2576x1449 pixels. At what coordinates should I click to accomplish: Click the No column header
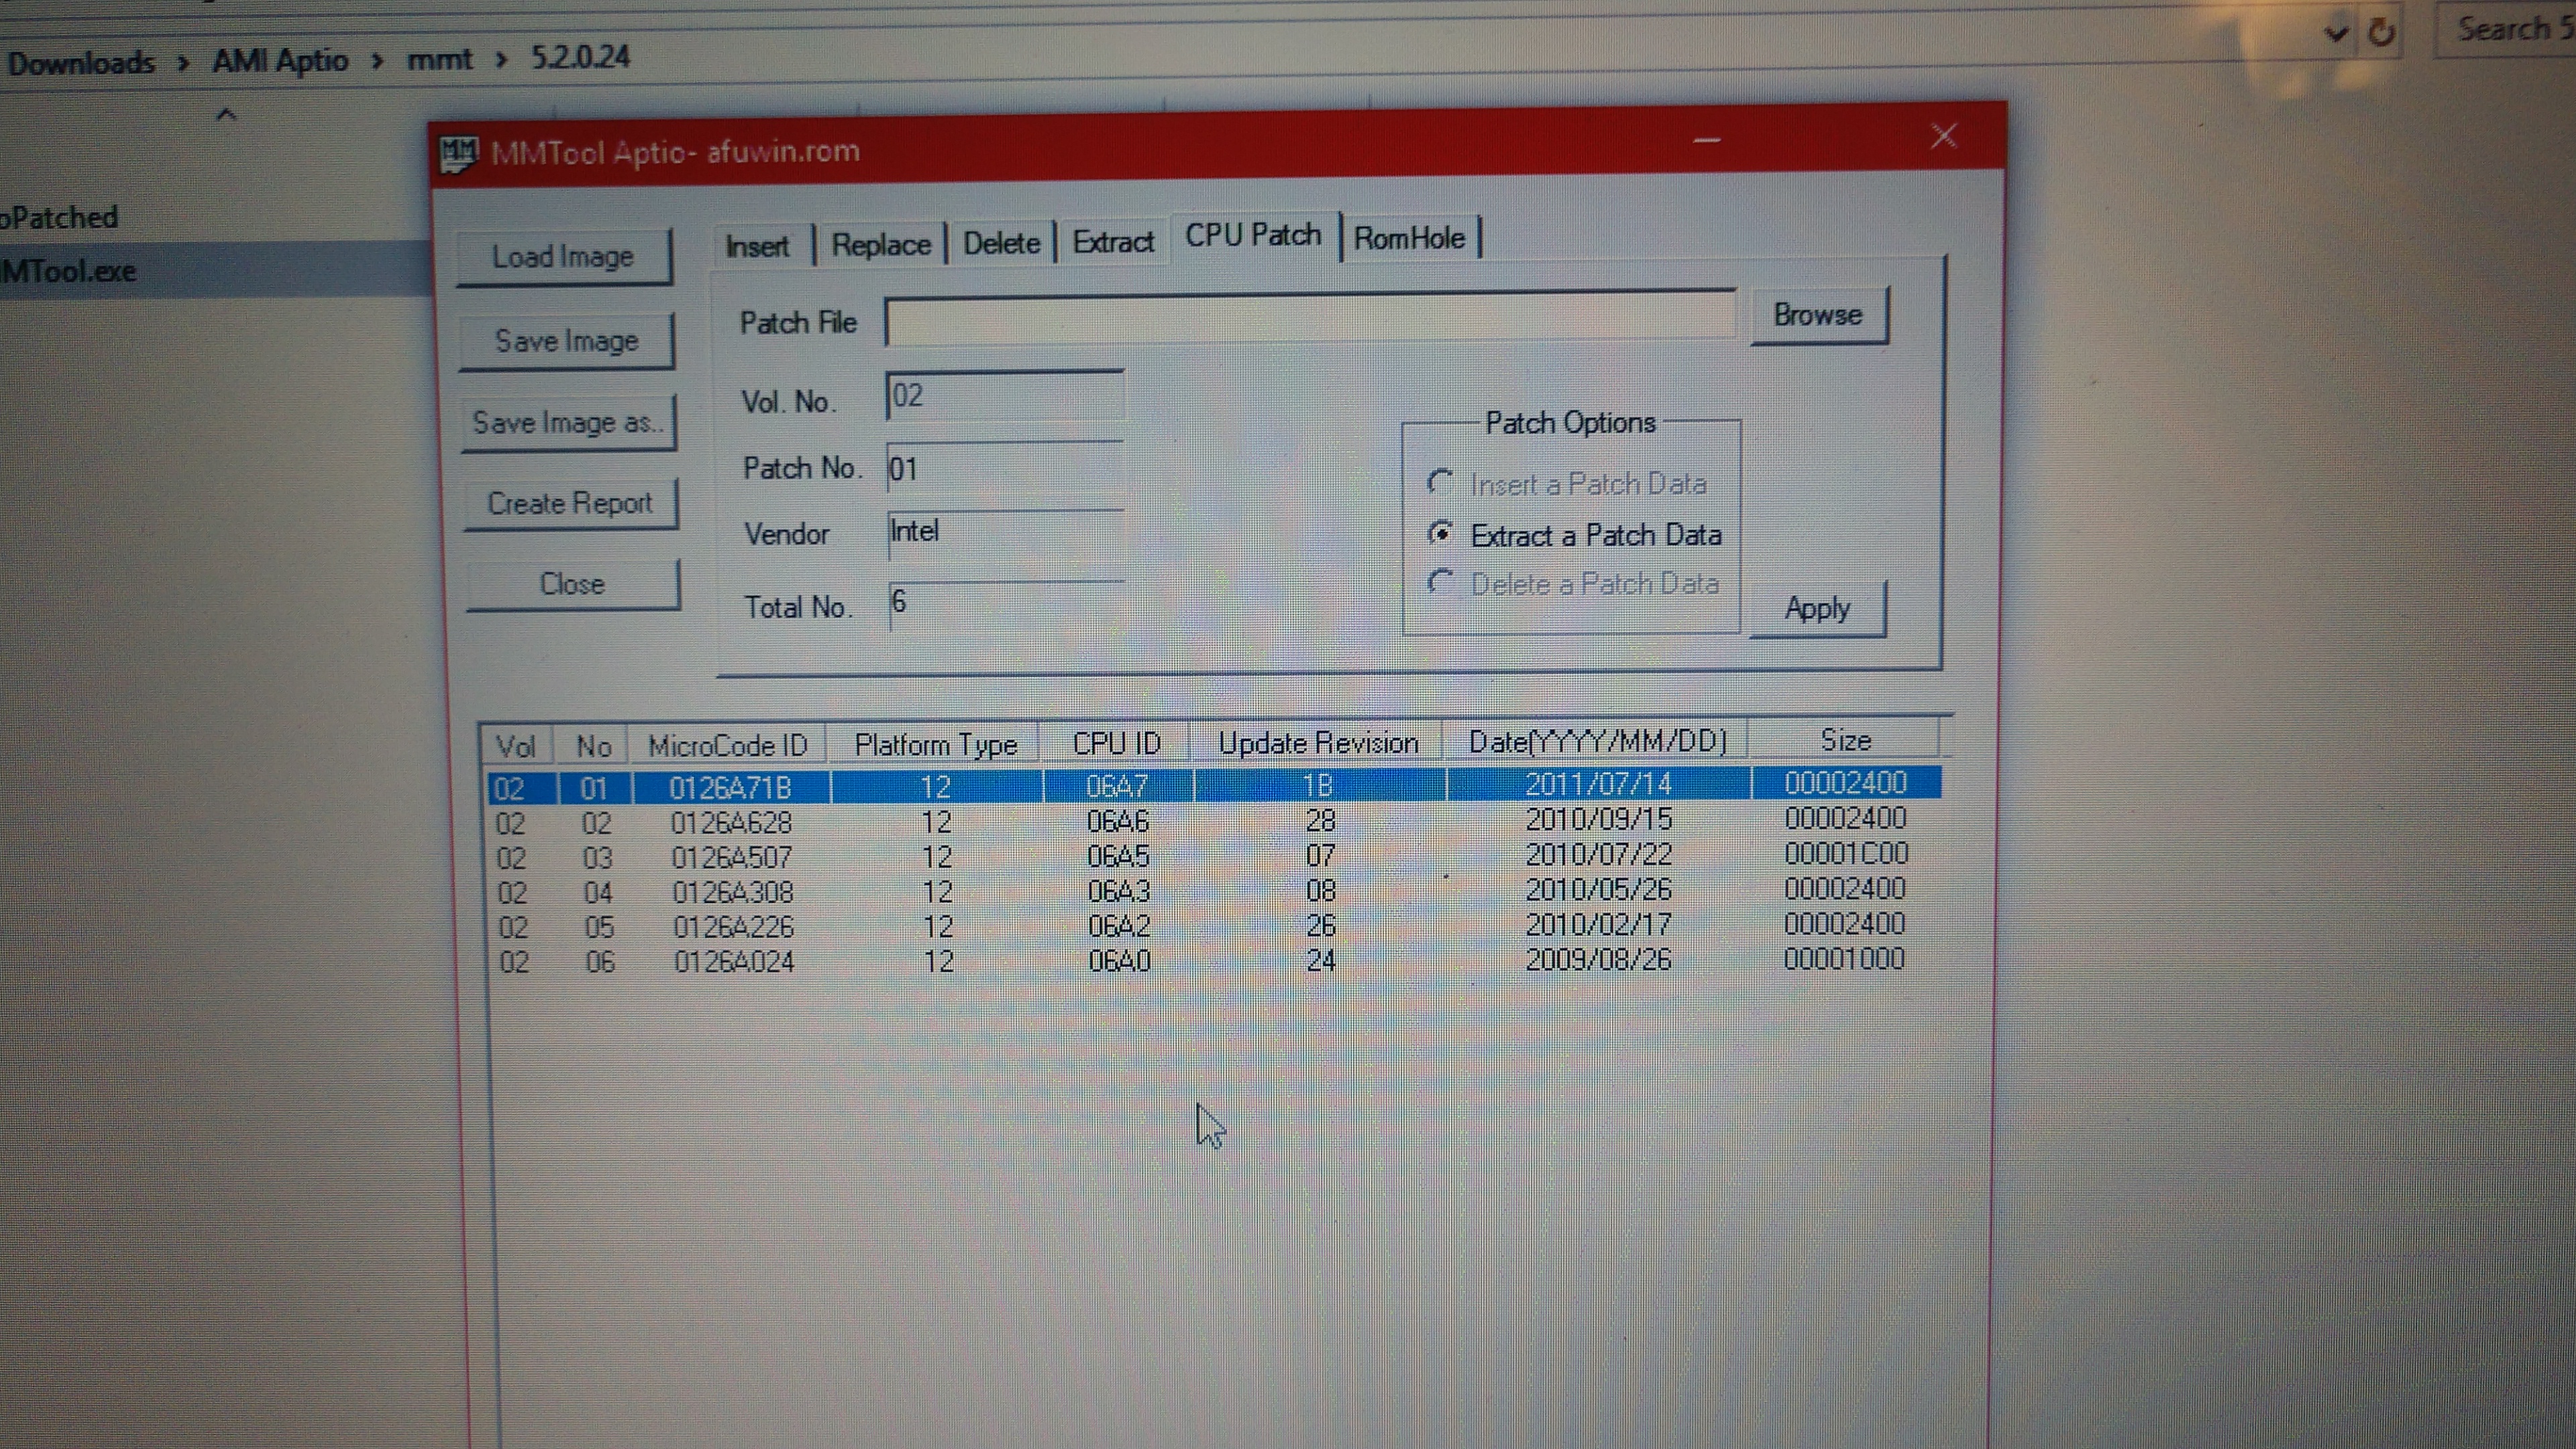click(593, 746)
